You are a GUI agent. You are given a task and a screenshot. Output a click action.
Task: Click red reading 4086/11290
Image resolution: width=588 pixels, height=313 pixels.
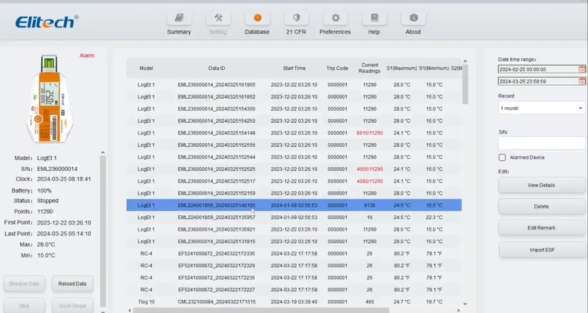(369, 181)
